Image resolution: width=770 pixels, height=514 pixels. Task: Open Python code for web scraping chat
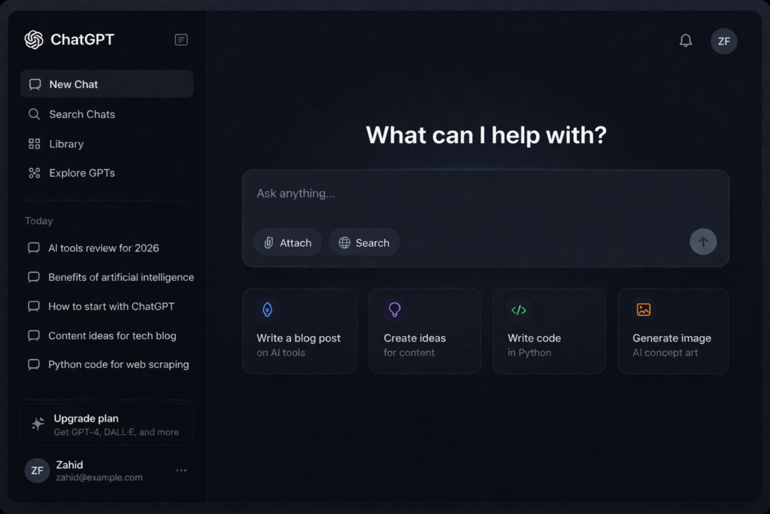point(118,364)
